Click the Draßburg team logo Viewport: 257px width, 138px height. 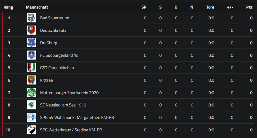click(x=32, y=43)
